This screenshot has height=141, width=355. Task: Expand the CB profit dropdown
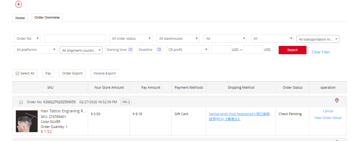188,50
